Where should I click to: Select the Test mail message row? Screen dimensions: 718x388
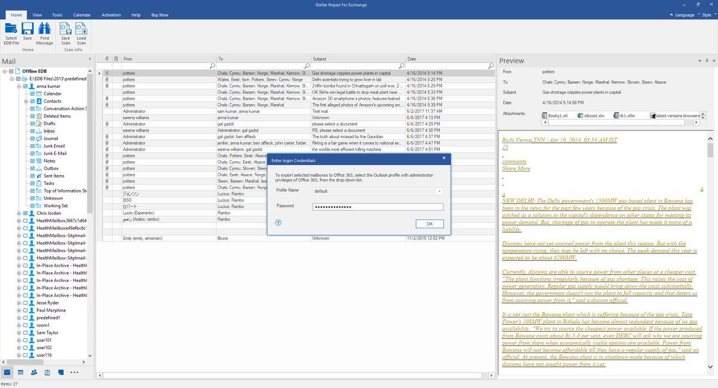[297, 111]
